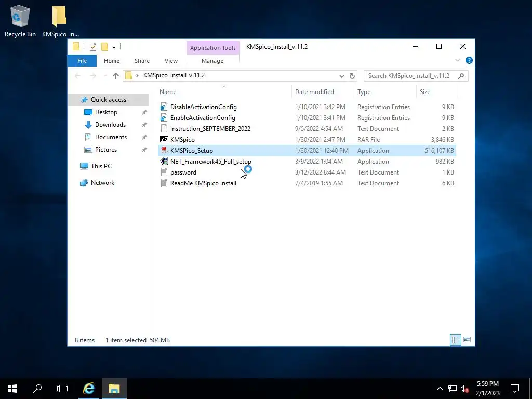This screenshot has height=399, width=532.
Task: Launch Internet Explorer from the taskbar
Action: [x=89, y=389]
